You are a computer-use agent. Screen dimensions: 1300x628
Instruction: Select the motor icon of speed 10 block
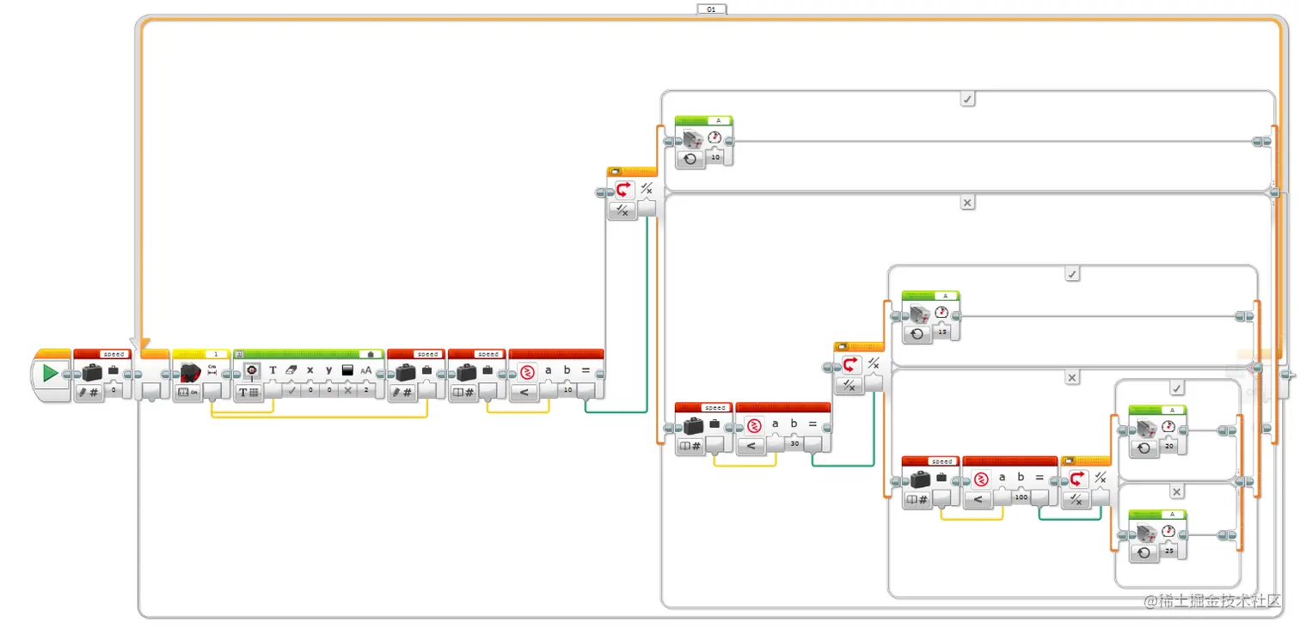coord(693,137)
